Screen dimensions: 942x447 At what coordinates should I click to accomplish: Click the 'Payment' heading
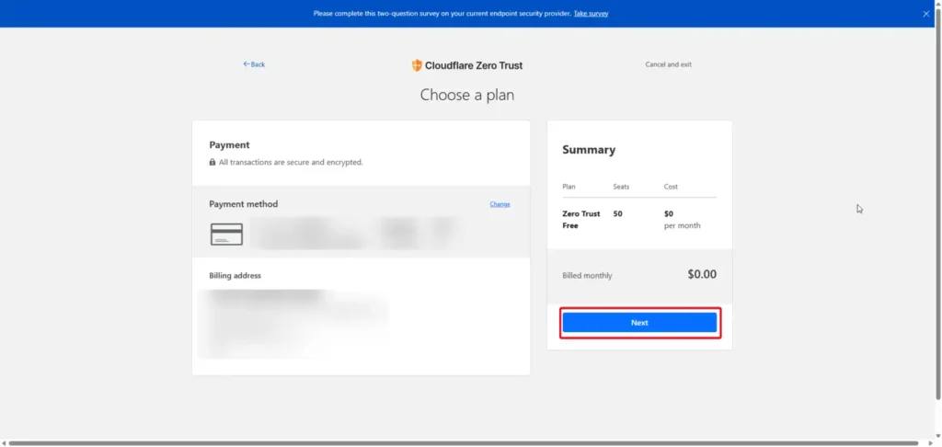[229, 144]
